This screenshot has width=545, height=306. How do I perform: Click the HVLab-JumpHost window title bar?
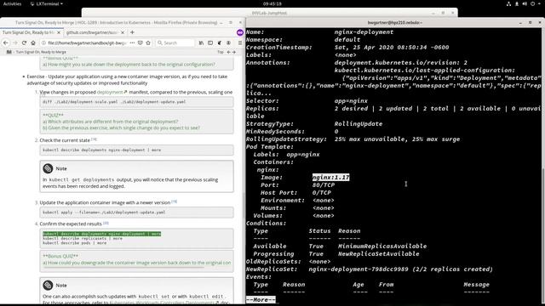(269, 13)
